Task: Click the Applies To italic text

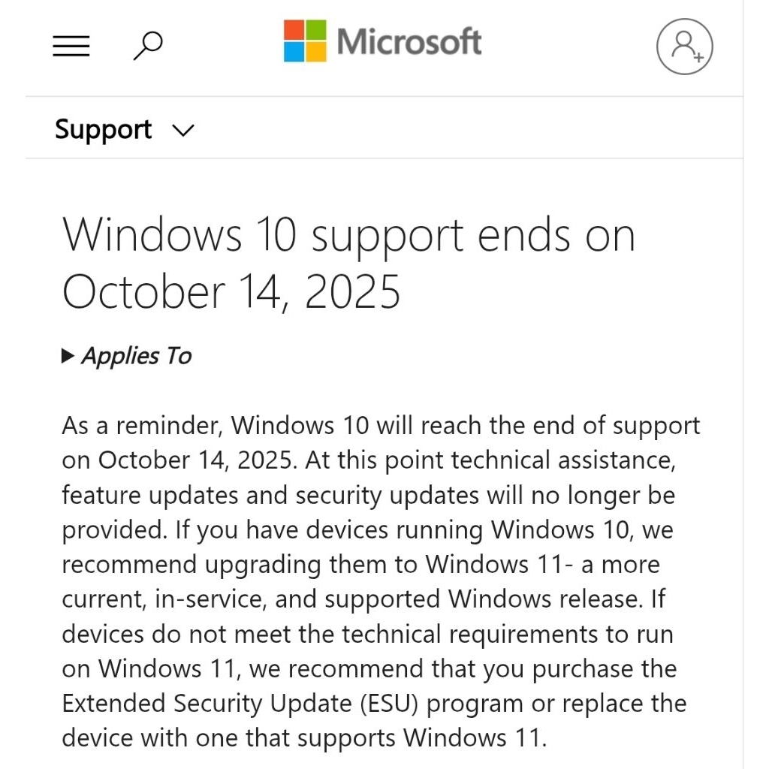Action: [x=137, y=356]
